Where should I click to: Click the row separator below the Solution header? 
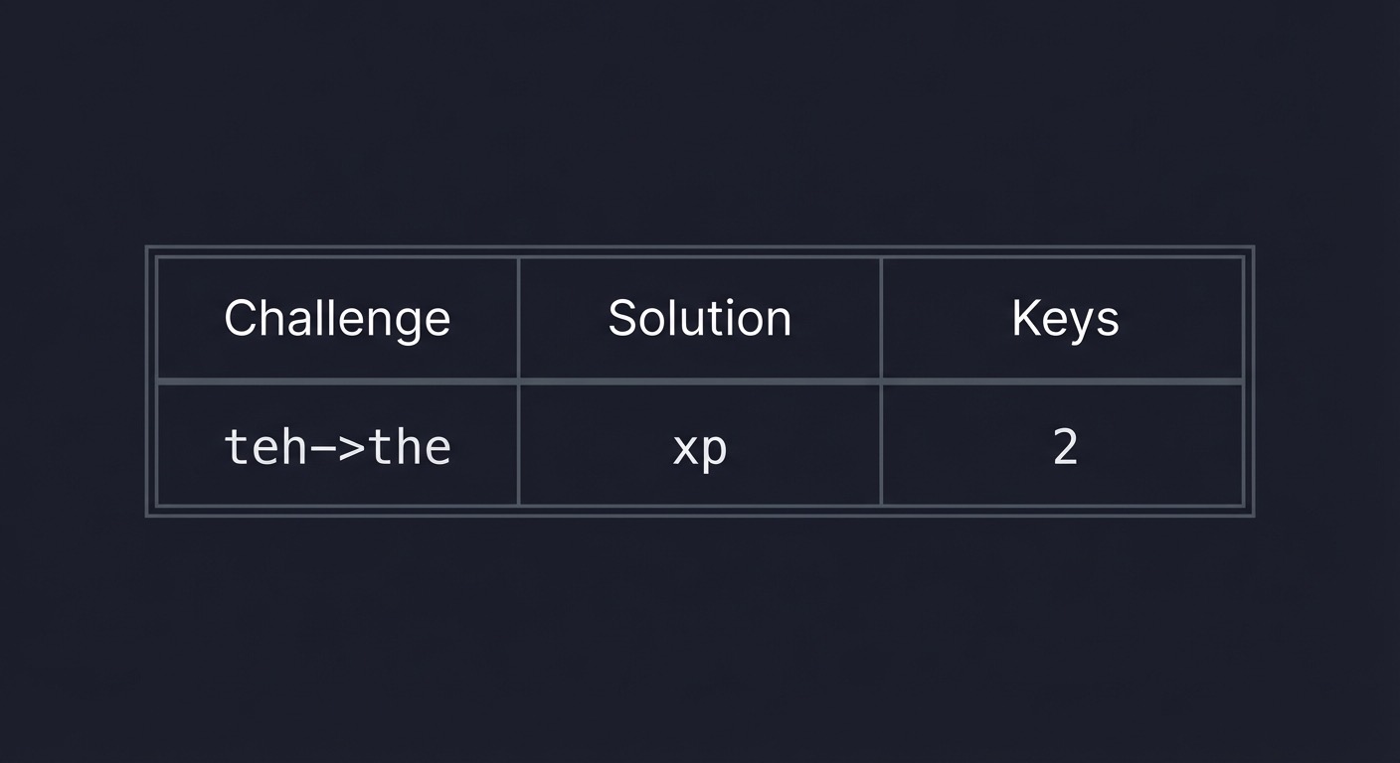coord(699,381)
